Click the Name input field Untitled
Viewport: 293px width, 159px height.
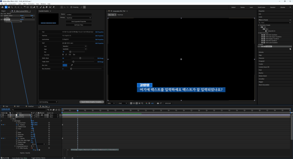tap(79, 15)
